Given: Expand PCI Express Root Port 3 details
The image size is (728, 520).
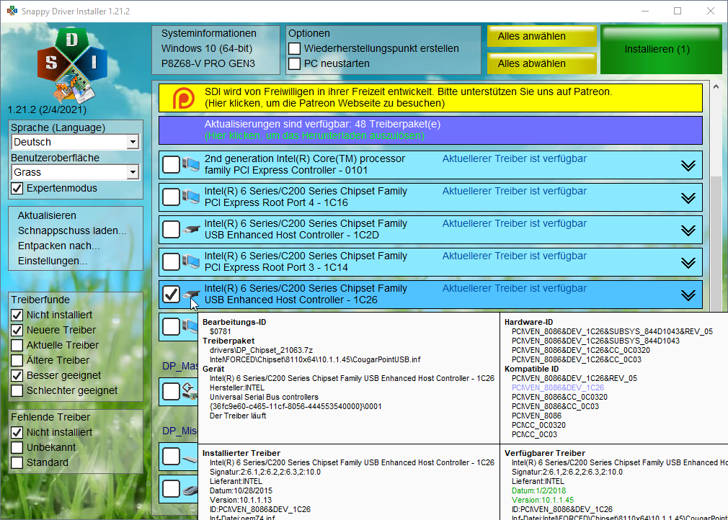Looking at the screenshot, I should 688,263.
